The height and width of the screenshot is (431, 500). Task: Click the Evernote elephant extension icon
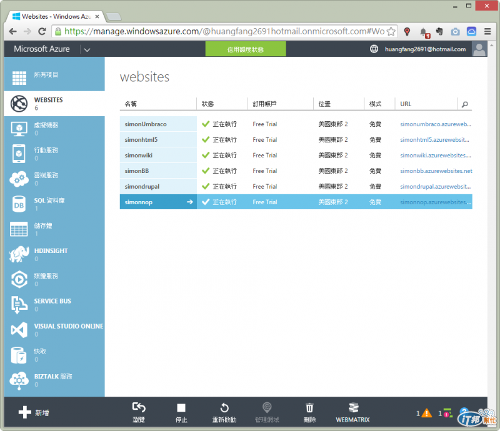[x=439, y=31]
